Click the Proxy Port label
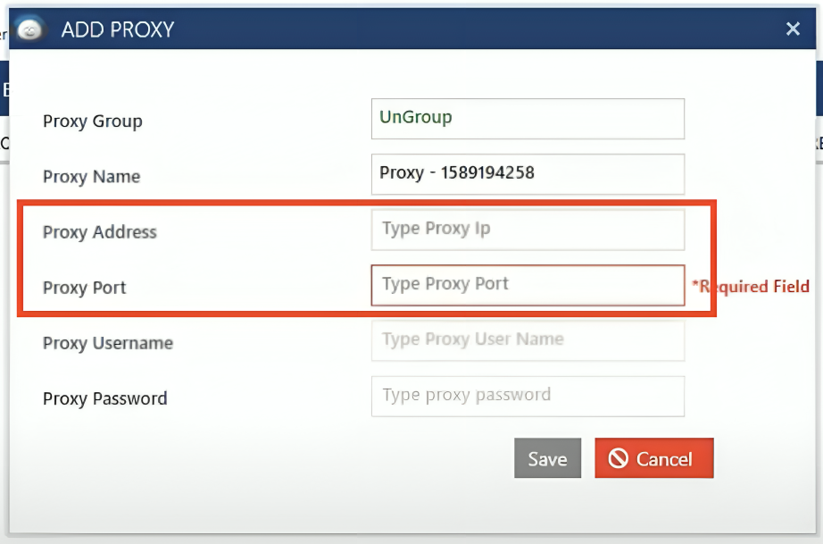 click(85, 288)
